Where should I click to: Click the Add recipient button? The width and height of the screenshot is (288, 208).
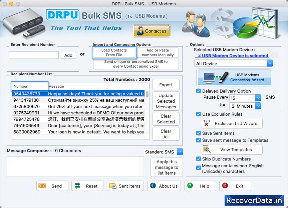click(68, 55)
